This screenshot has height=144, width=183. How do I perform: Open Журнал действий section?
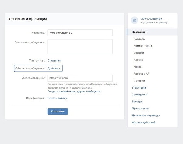pos(144,122)
